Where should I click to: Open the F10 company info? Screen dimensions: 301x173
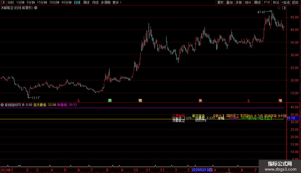[x=267, y=2]
